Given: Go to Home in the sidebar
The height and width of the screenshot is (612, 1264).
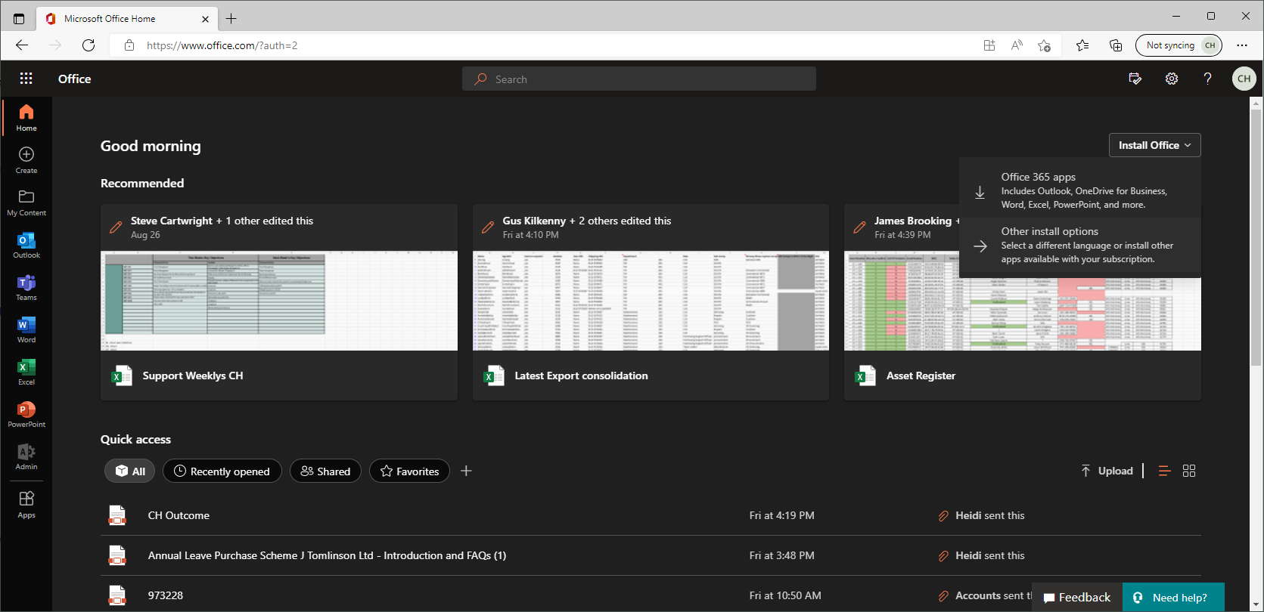Looking at the screenshot, I should (x=26, y=118).
